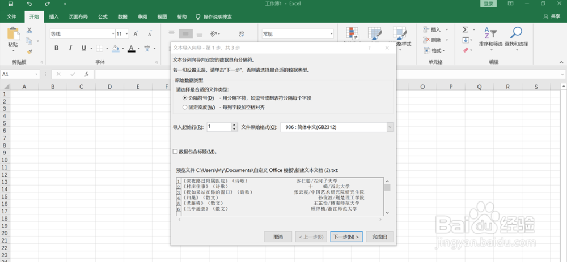567x262 pixels.
Task: Redo action in quick access toolbar
Action: click(x=48, y=3)
